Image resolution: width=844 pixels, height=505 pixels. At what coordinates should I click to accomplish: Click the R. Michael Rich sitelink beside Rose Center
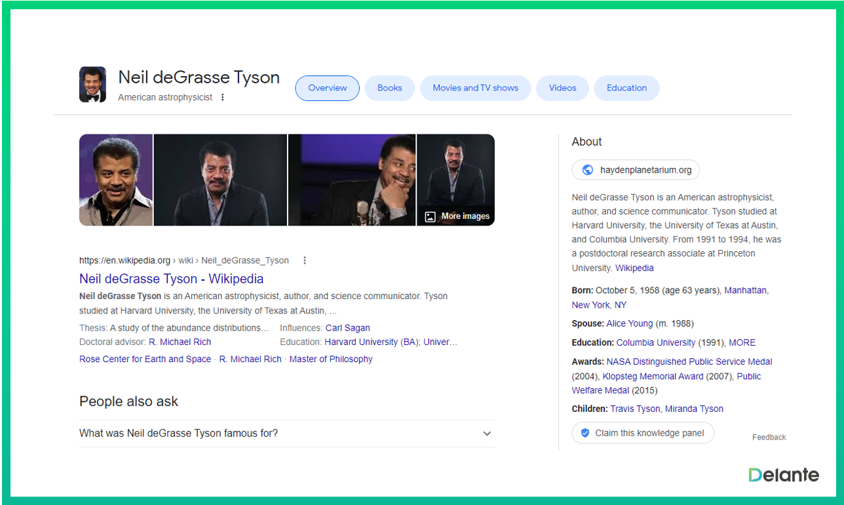[x=250, y=359]
